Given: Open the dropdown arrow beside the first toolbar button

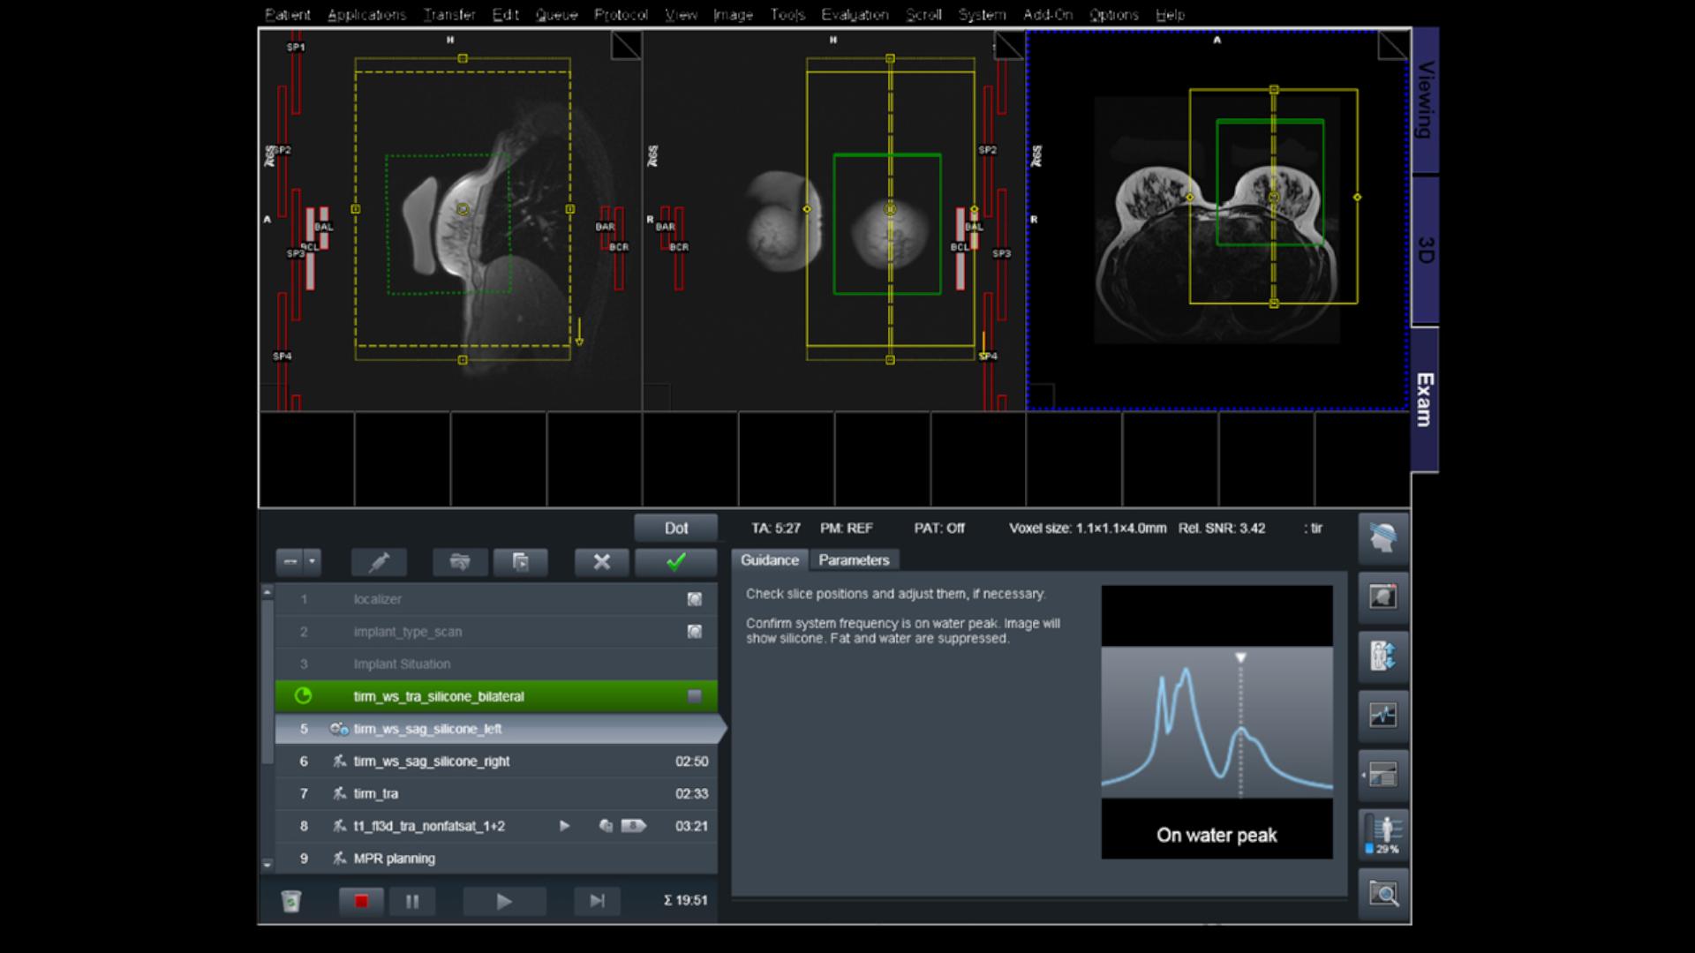Looking at the screenshot, I should [312, 562].
